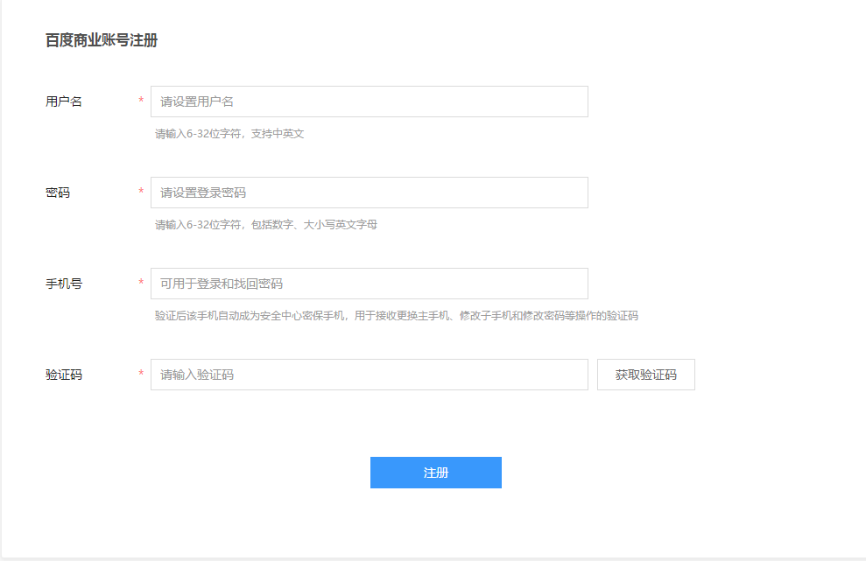Click the username input field
Image resolution: width=866 pixels, height=561 pixels.
click(x=369, y=102)
